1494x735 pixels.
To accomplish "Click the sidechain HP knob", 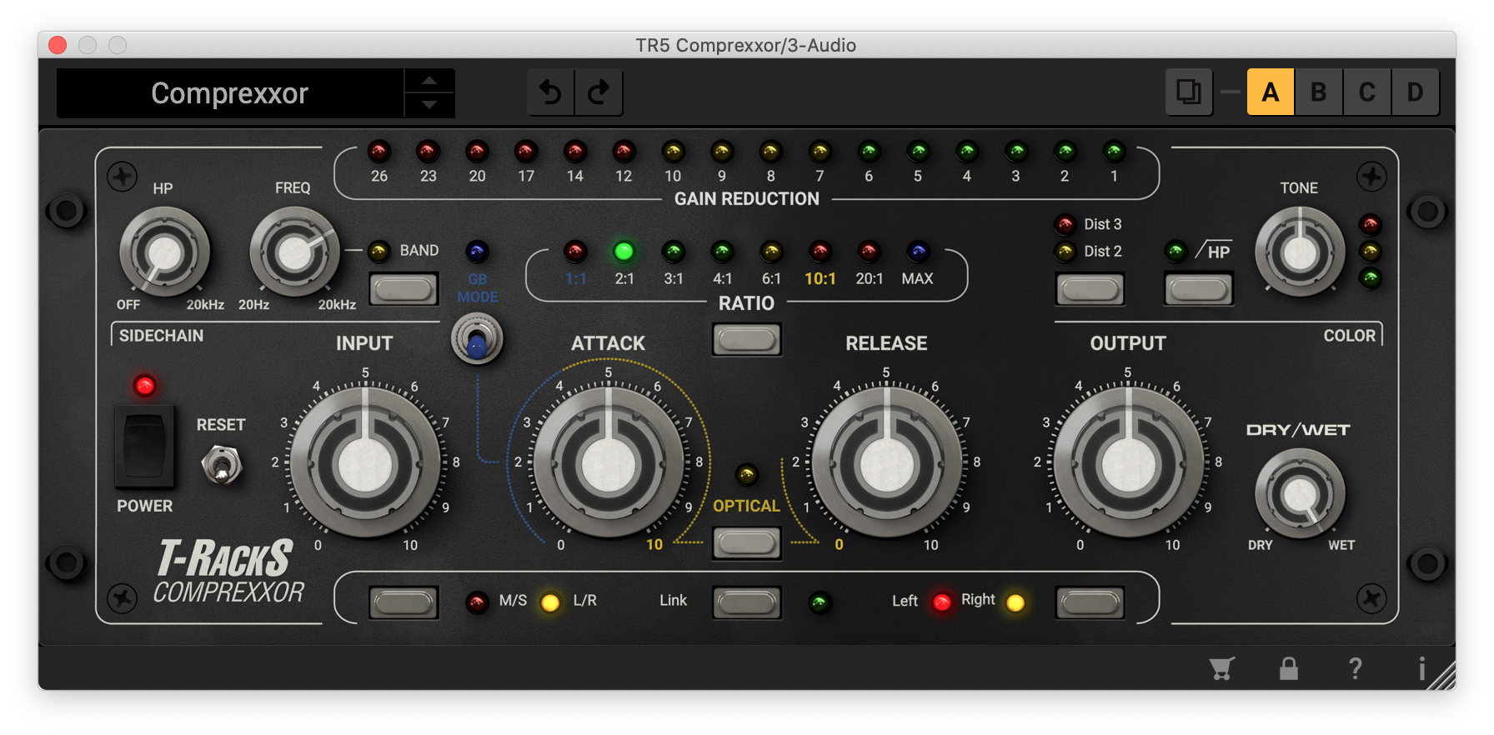I will coord(164,252).
